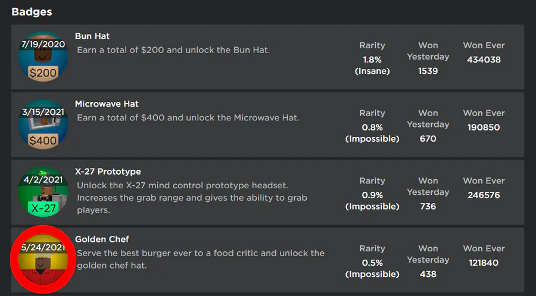The height and width of the screenshot is (296, 536).
Task: Click Bun Hat rarity 1.8% (Insane)
Action: [372, 65]
